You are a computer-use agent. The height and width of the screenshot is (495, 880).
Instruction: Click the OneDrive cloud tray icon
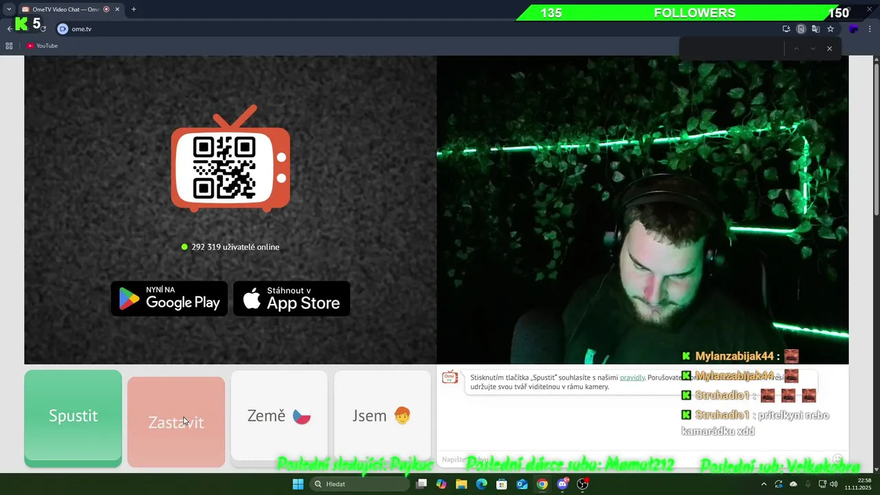coord(793,484)
